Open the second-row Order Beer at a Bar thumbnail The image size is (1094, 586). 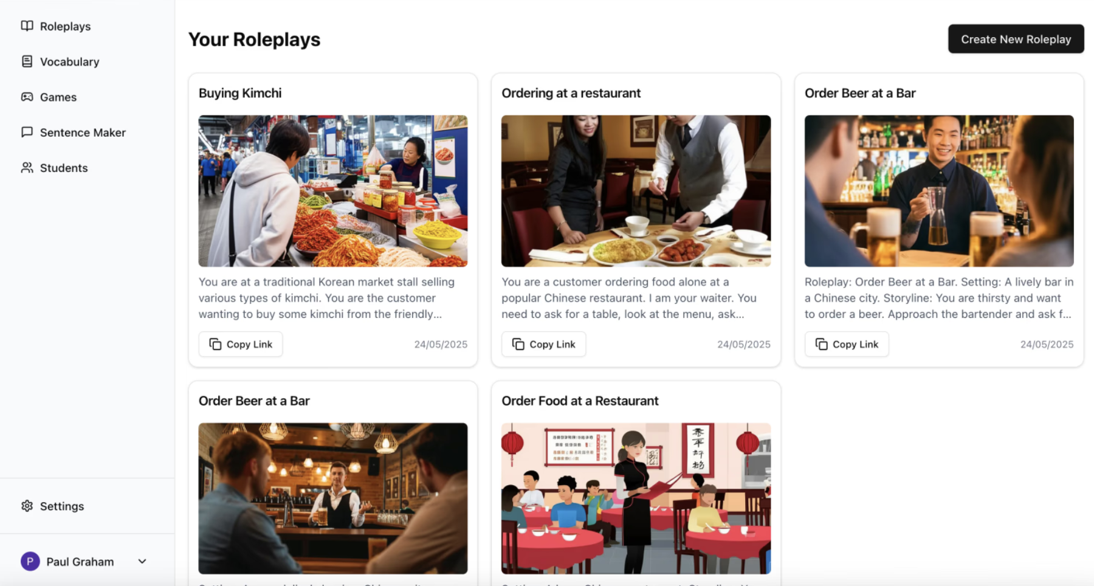click(333, 498)
